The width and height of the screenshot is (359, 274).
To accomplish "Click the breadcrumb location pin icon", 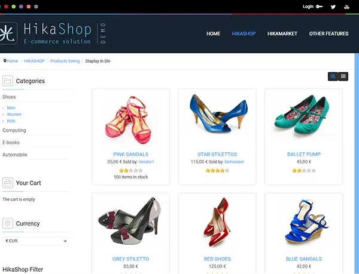I will pyautogui.click(x=5, y=61).
